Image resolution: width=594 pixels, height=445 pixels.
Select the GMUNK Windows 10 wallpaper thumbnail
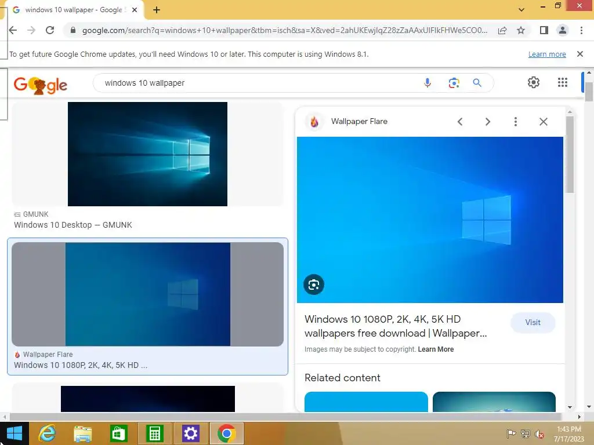[147, 154]
